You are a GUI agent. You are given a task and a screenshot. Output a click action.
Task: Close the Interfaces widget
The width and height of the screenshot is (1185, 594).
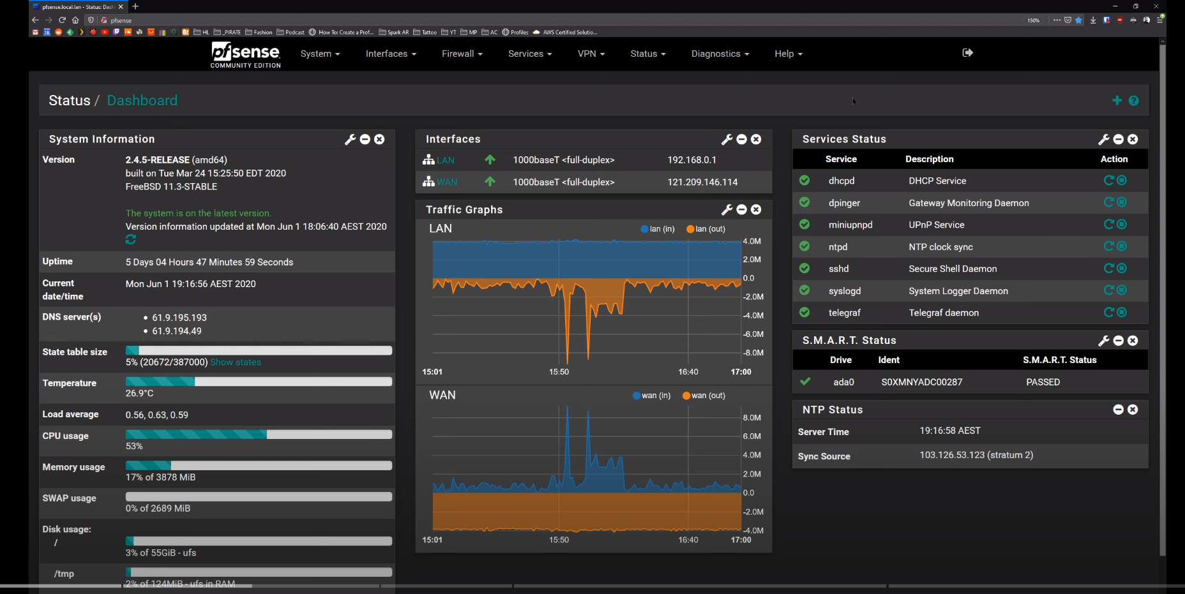tap(756, 139)
